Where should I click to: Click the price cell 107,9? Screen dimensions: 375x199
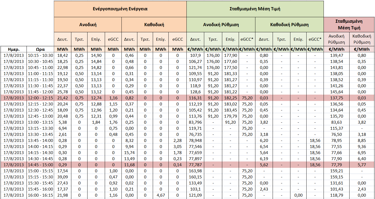[x=195, y=55]
